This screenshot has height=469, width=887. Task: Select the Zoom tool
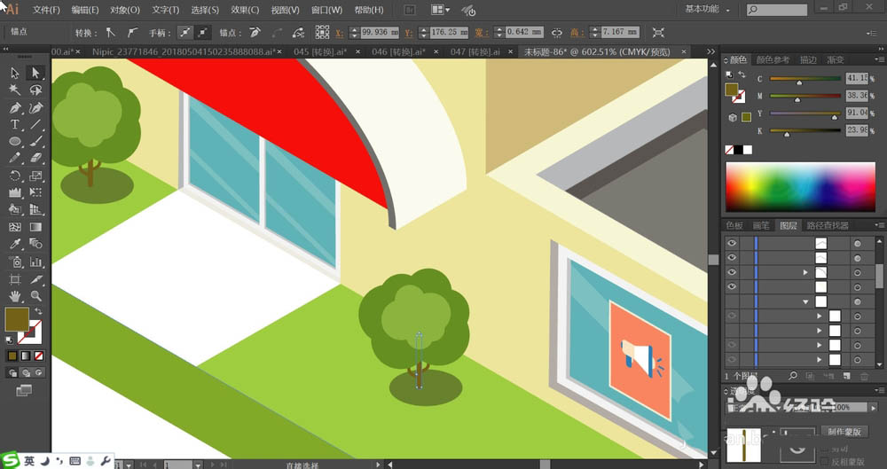click(x=35, y=296)
